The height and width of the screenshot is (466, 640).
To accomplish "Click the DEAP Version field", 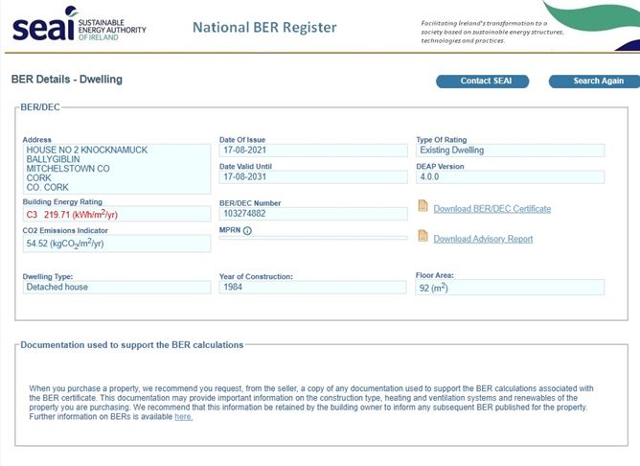I will point(510,177).
